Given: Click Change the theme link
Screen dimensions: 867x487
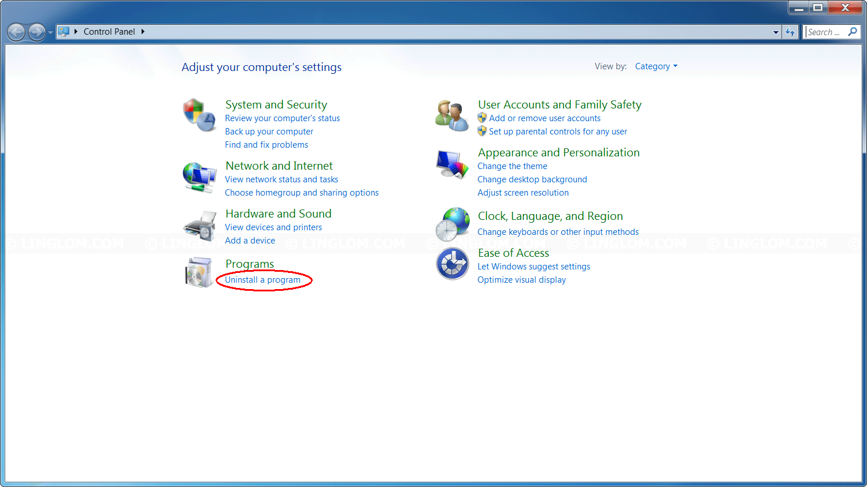Looking at the screenshot, I should (512, 166).
